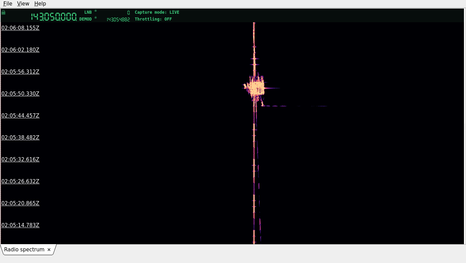Click timestamp 02:05:44.457Z

(20, 116)
